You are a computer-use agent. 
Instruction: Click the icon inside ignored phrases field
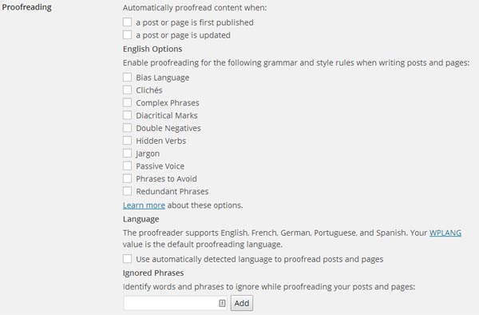pyautogui.click(x=222, y=303)
